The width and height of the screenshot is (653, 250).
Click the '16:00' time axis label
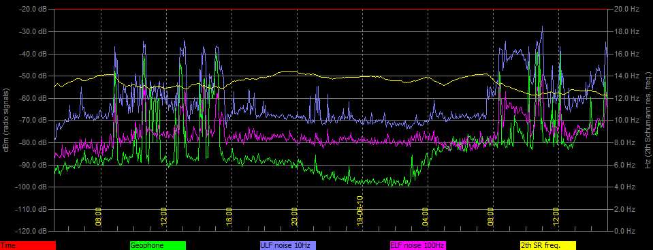pyautogui.click(x=229, y=216)
